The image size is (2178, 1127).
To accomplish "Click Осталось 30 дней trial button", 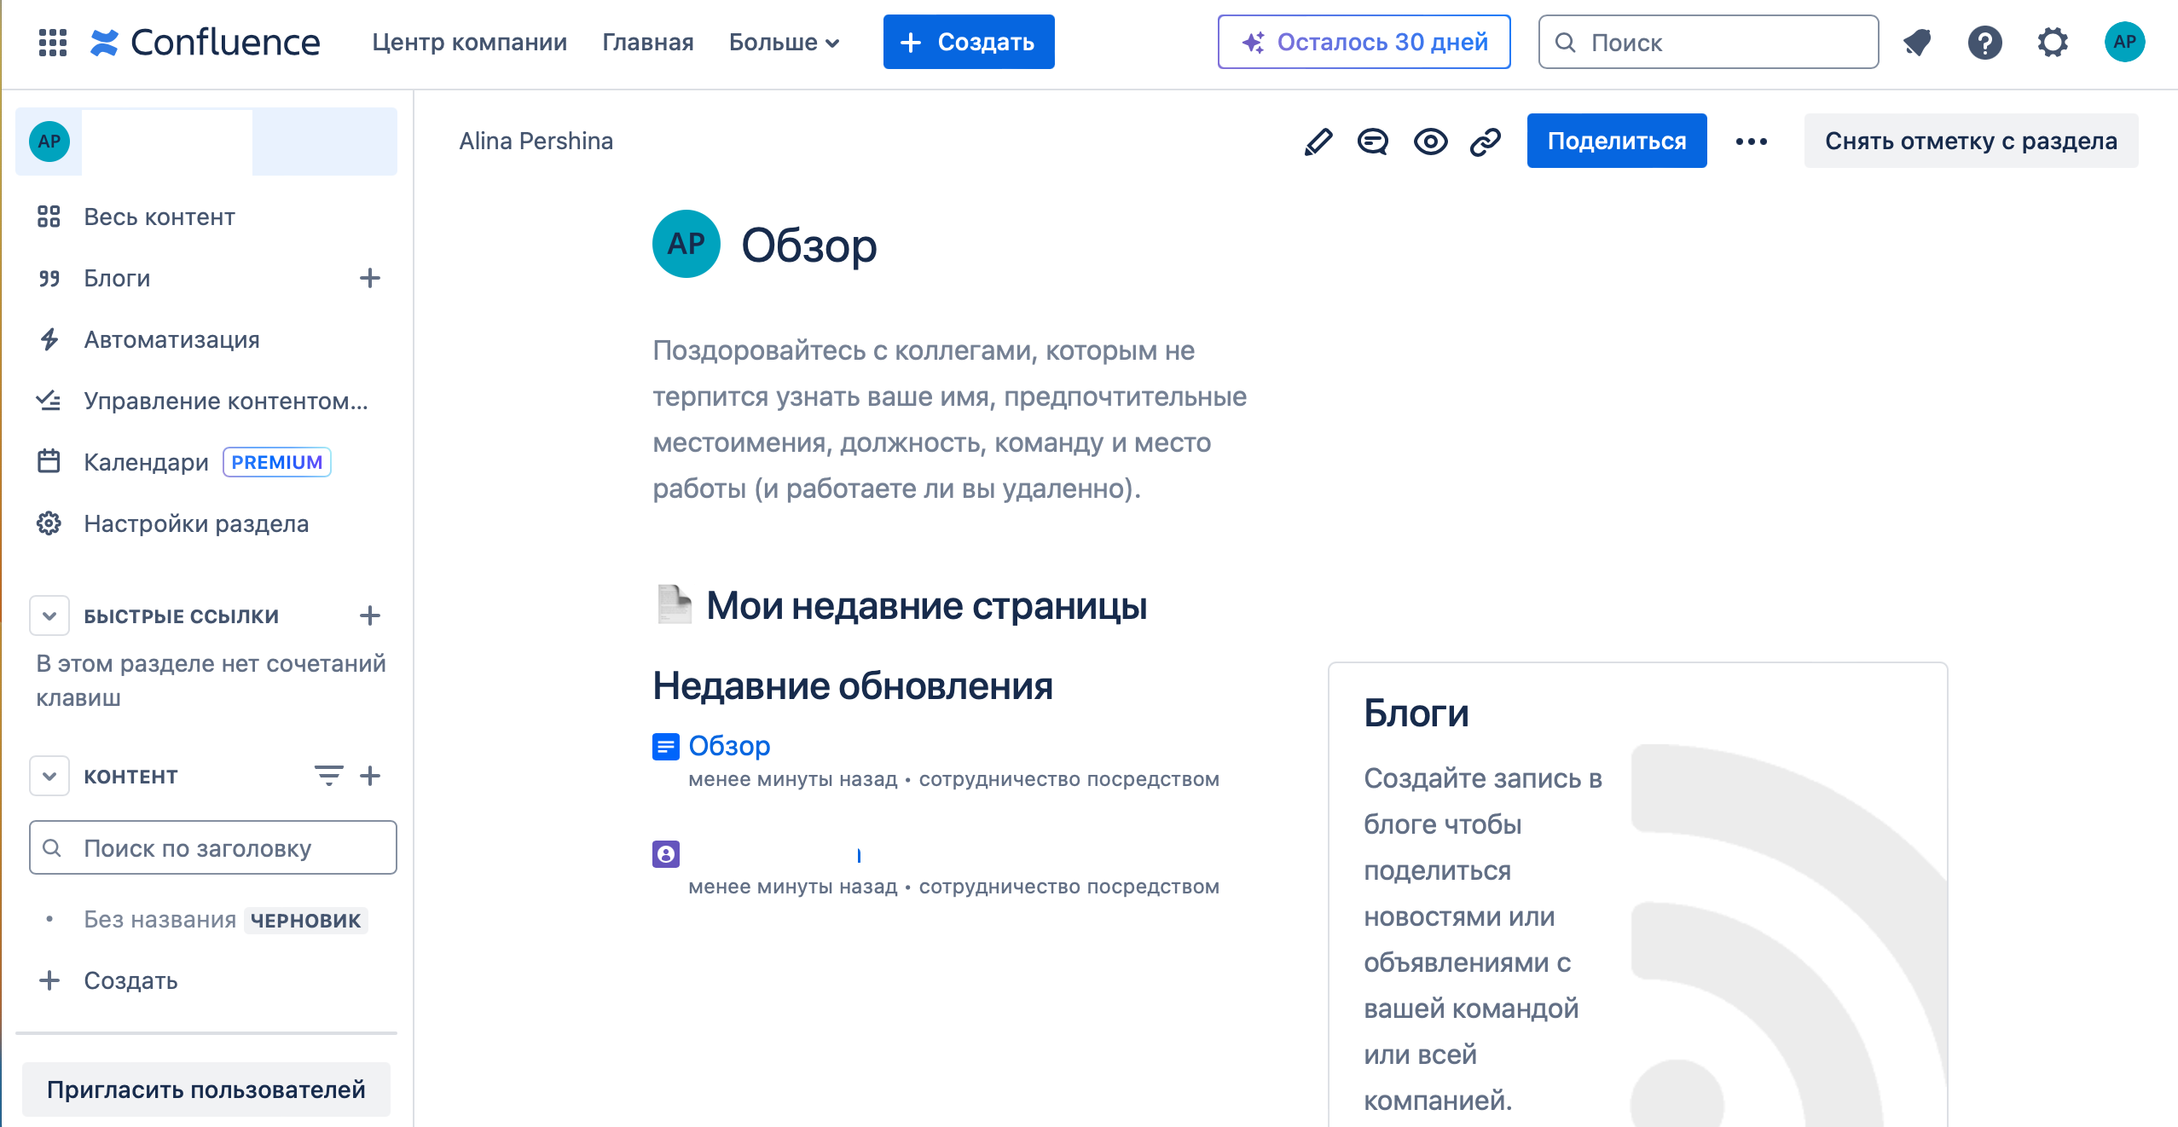I will [1364, 42].
